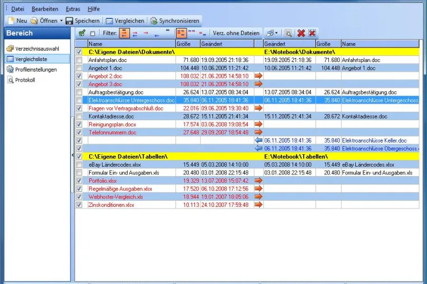Click the Öffnen toolbar button
Image resolution: width=427 pixels, height=284 pixels.
[x=44, y=21]
